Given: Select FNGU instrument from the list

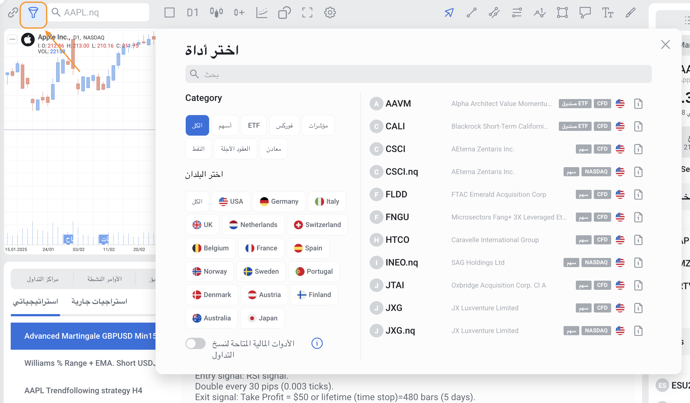Looking at the screenshot, I should [x=397, y=217].
